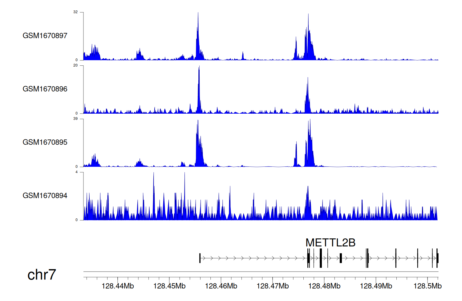The height and width of the screenshot is (301, 462).
Task: Select the GSM1670894 track label
Action: 45,196
